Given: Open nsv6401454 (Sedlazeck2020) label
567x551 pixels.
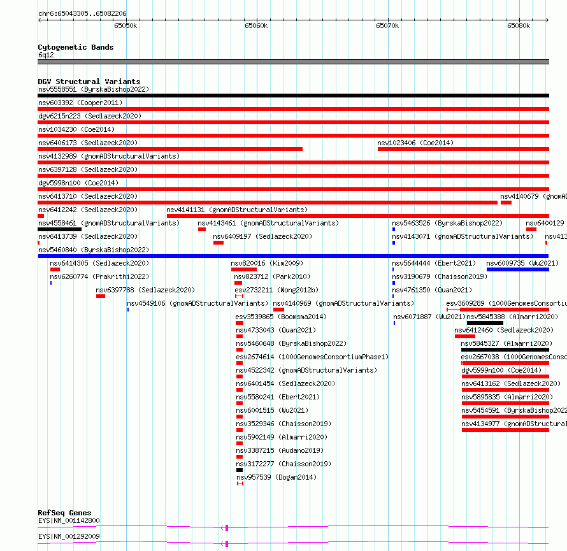Looking at the screenshot, I should pos(285,383).
